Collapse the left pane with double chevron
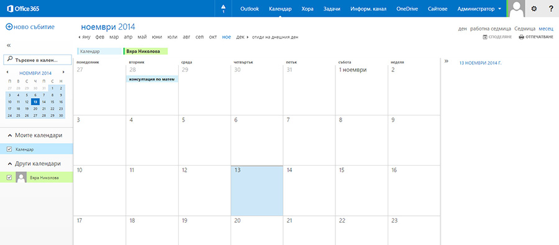This screenshot has height=245, width=559. click(9, 45)
